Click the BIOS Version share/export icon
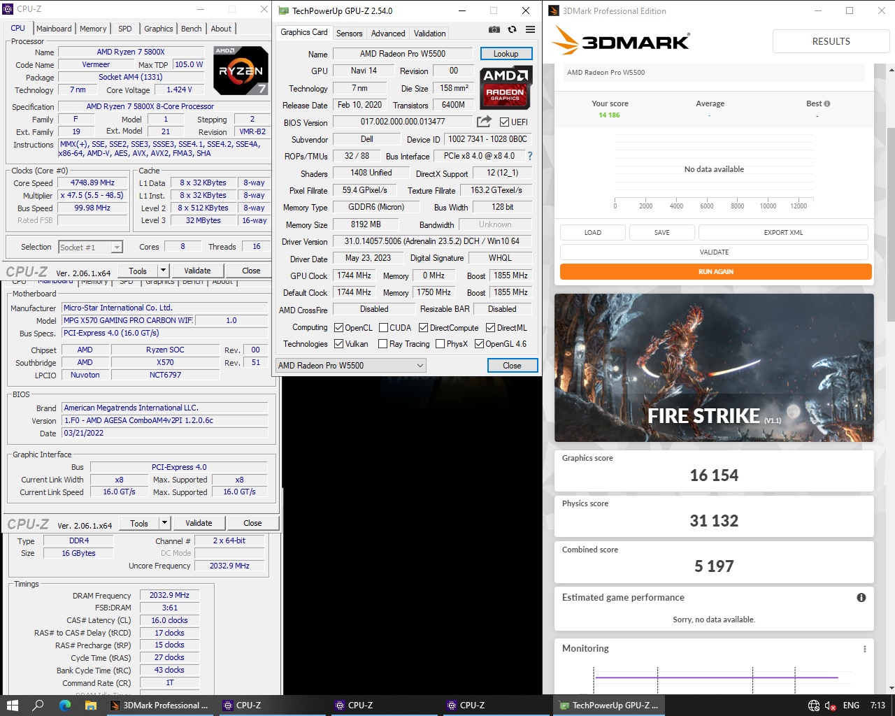Image resolution: width=895 pixels, height=716 pixels. (x=484, y=122)
